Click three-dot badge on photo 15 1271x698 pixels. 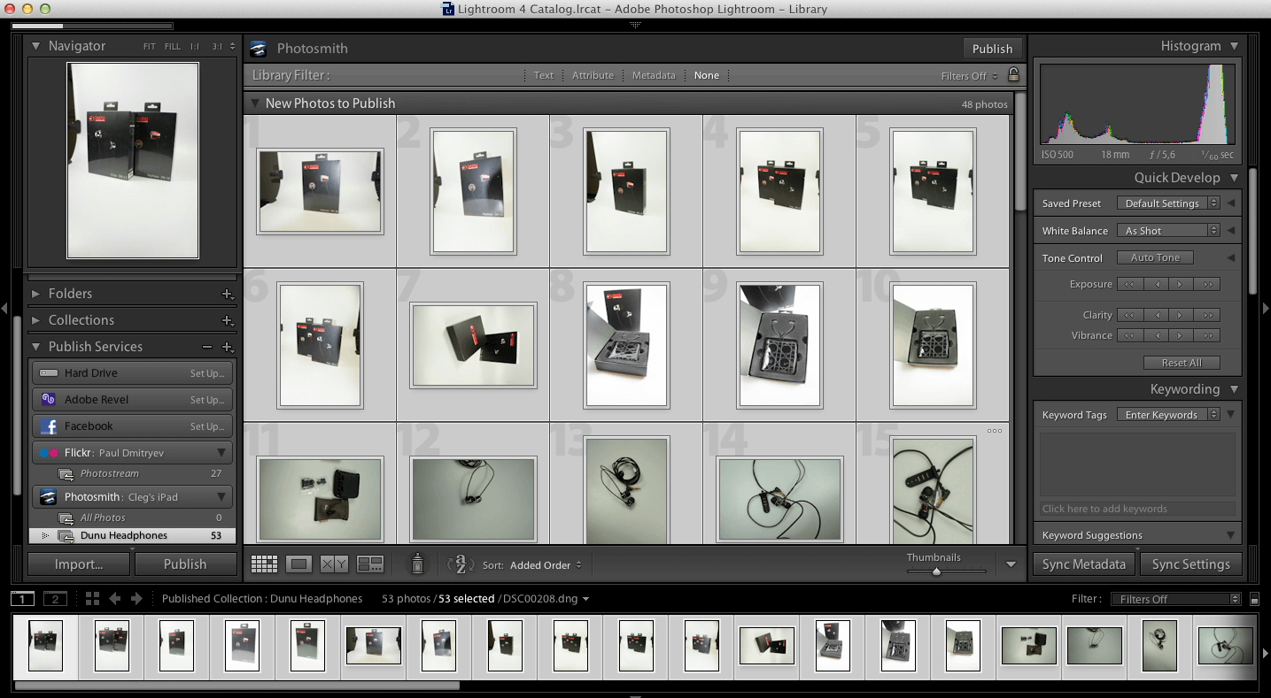pyautogui.click(x=994, y=432)
